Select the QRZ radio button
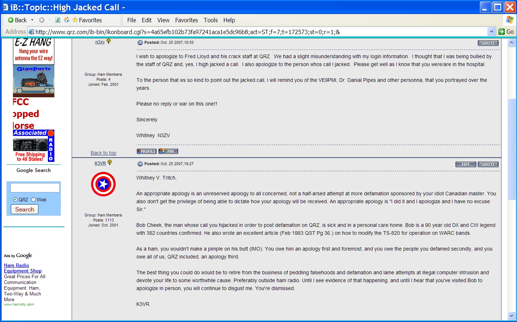 point(15,200)
